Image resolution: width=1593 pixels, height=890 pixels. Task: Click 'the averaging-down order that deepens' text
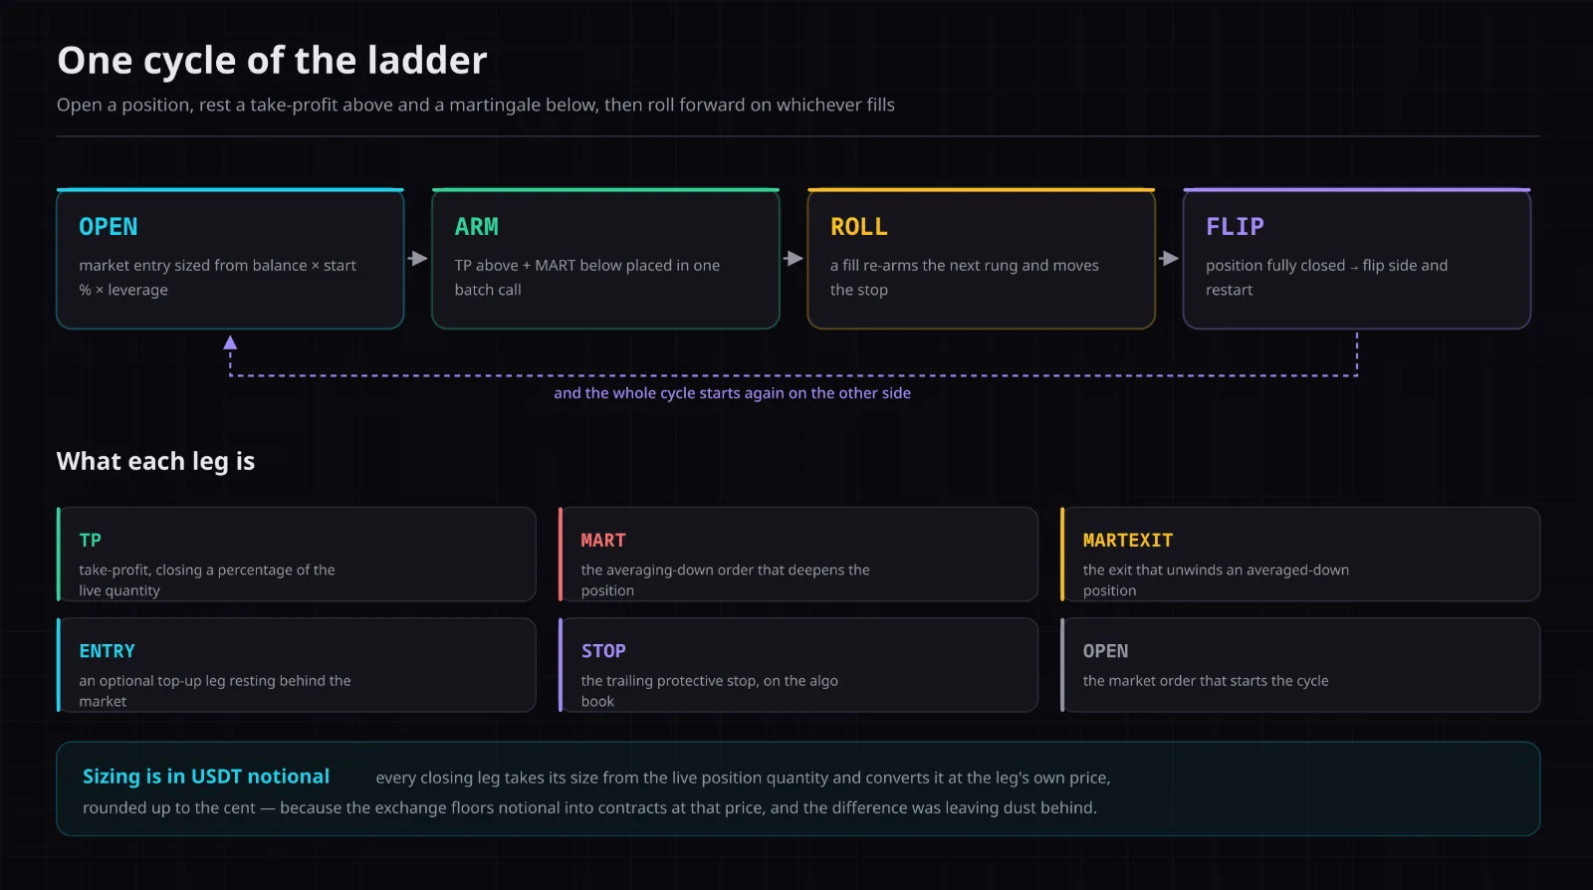coord(725,580)
